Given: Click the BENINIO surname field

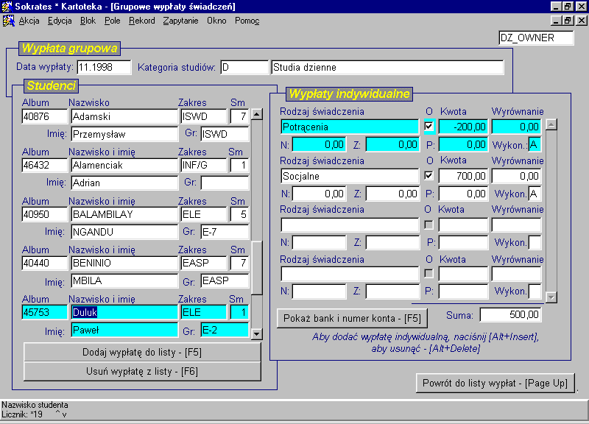Looking at the screenshot, I should pos(124,263).
